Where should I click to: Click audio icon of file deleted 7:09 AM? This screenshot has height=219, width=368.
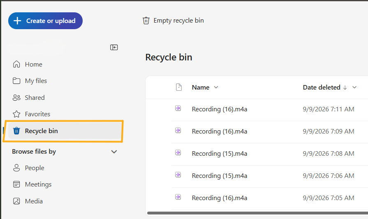[178, 130]
